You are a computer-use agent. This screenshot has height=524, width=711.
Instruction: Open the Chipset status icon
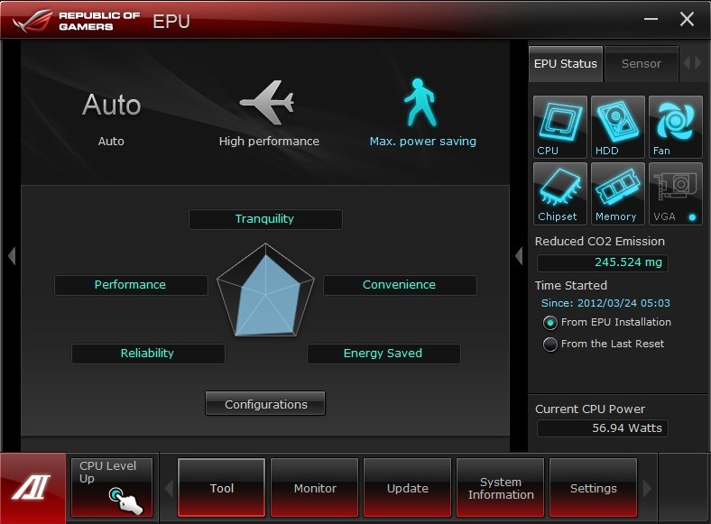[x=560, y=194]
